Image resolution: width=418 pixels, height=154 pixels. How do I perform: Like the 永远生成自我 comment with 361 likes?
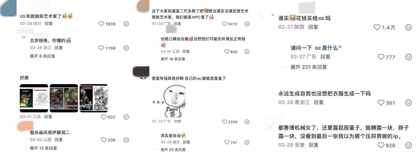coord(381,103)
